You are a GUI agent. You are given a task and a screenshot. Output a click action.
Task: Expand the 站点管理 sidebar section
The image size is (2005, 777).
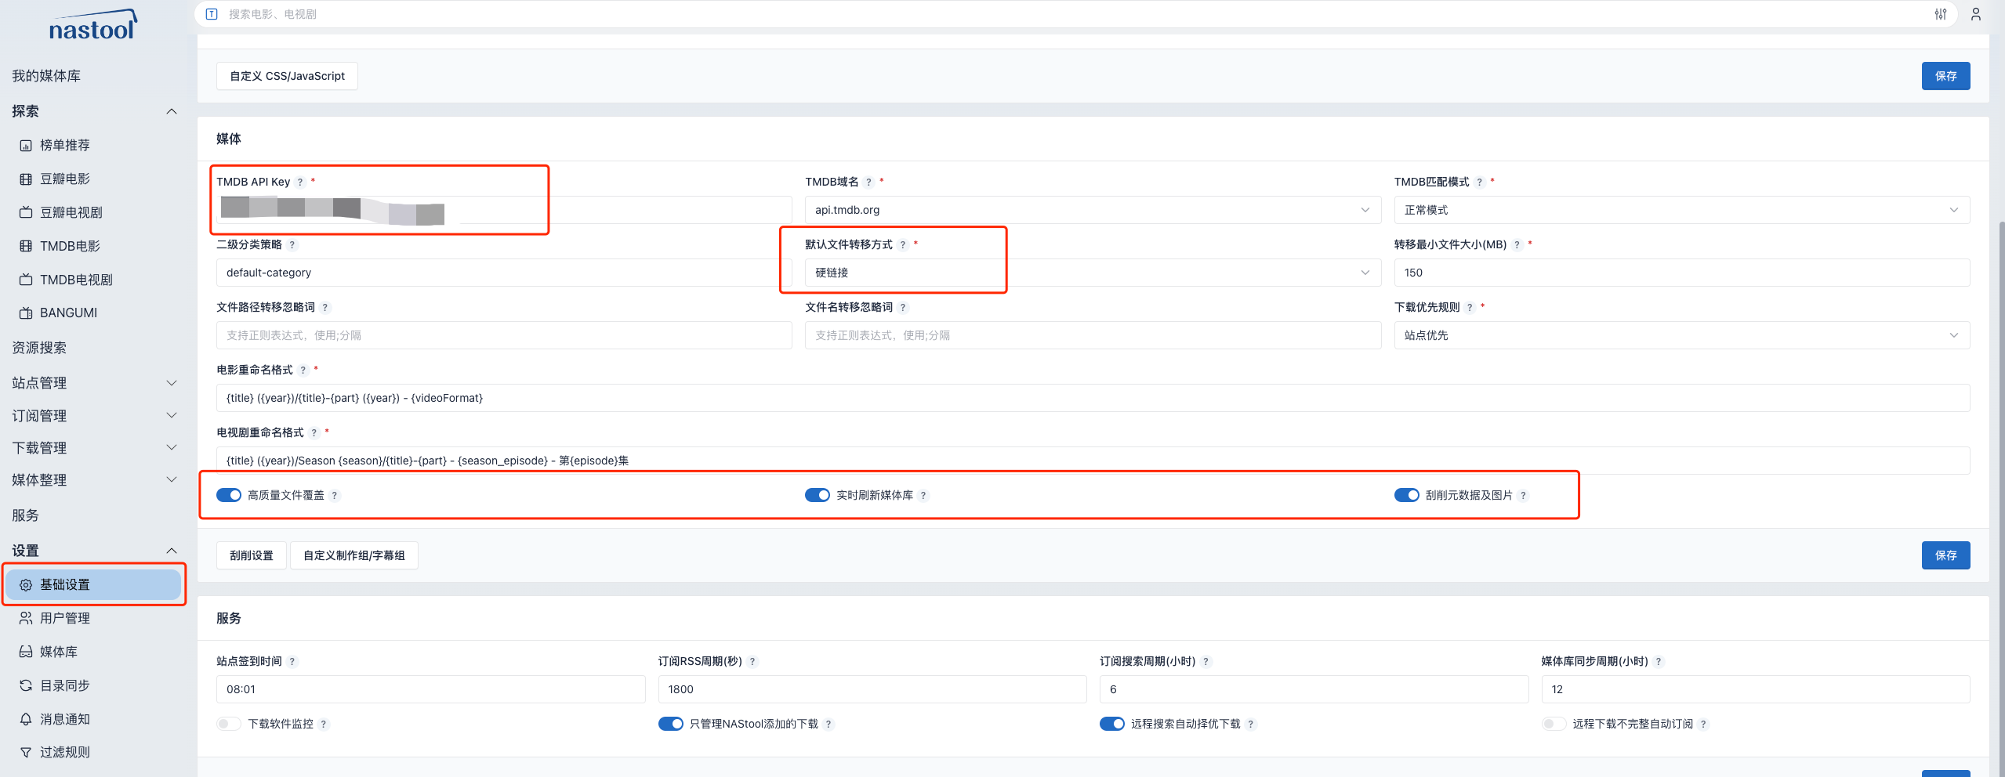94,383
